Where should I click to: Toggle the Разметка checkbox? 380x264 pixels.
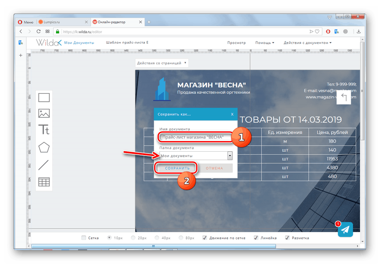click(x=287, y=238)
